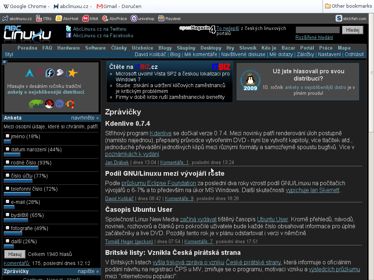Open the Other bookmarks folder

pyautogui.click(x=348, y=6)
